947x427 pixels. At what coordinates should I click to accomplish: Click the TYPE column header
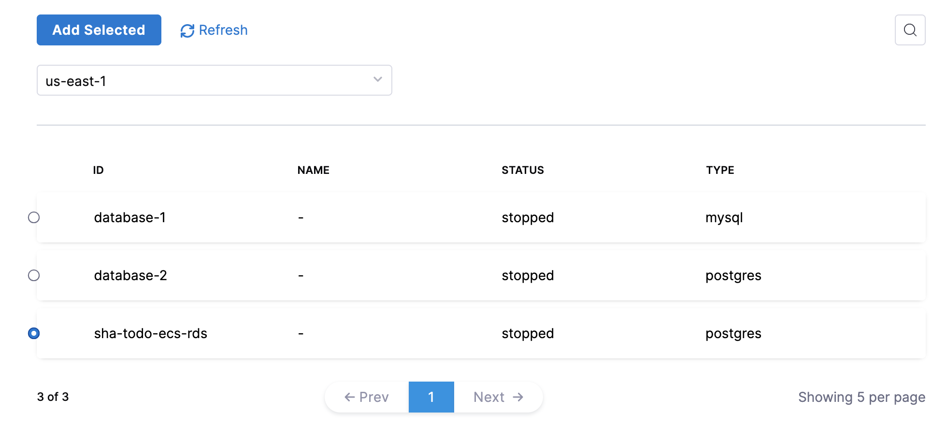[x=720, y=170]
